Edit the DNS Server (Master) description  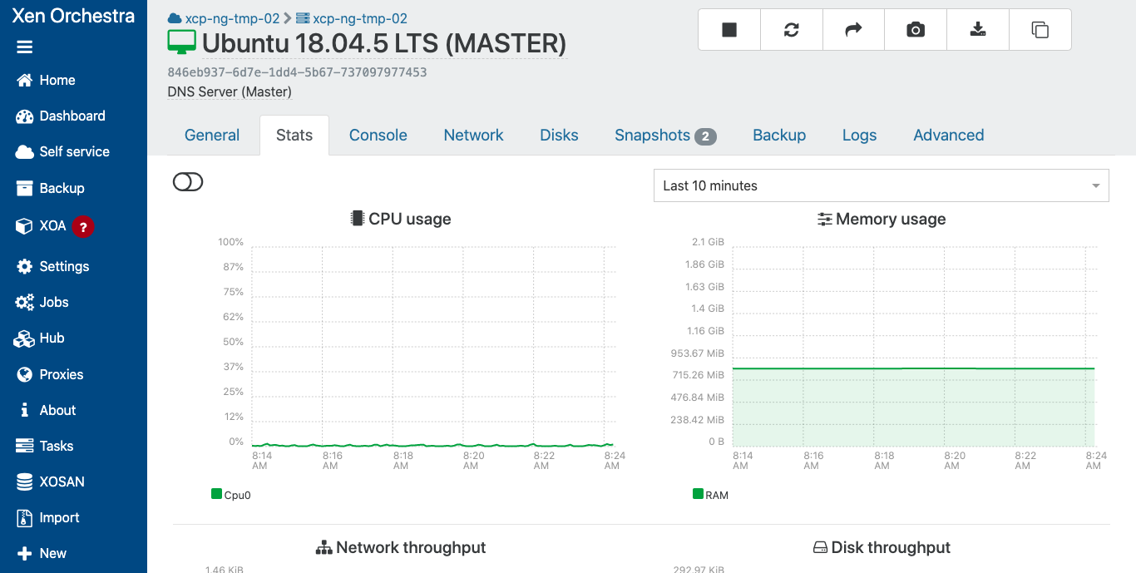tap(230, 91)
